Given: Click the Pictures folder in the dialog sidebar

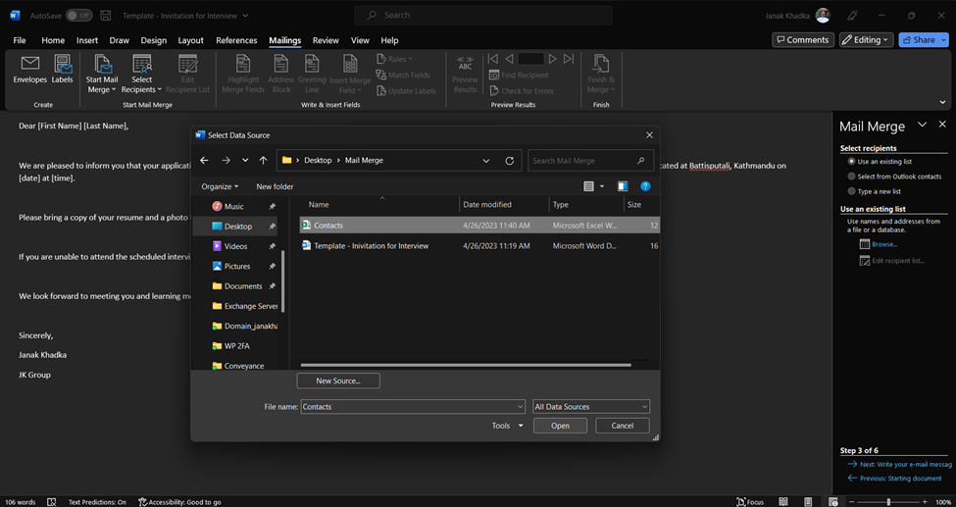Looking at the screenshot, I should coord(236,266).
